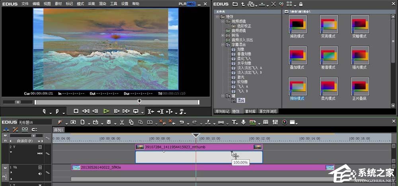The width and height of the screenshot is (398, 186).
Task: Click the audio mixer icon in the timeline toolbar
Action: pyautogui.click(x=275, y=122)
